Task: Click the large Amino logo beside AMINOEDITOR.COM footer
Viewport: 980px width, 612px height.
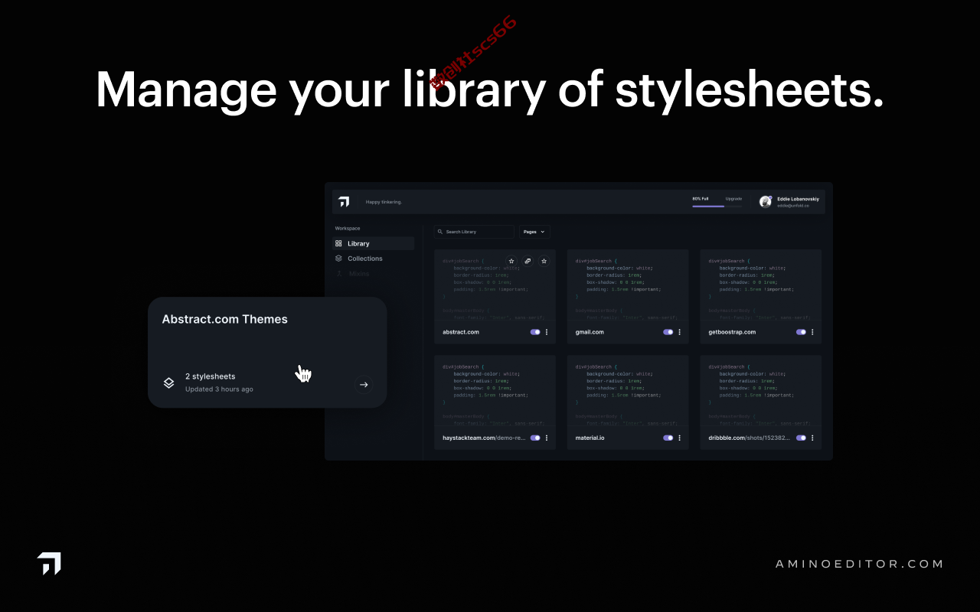Action: (x=49, y=563)
